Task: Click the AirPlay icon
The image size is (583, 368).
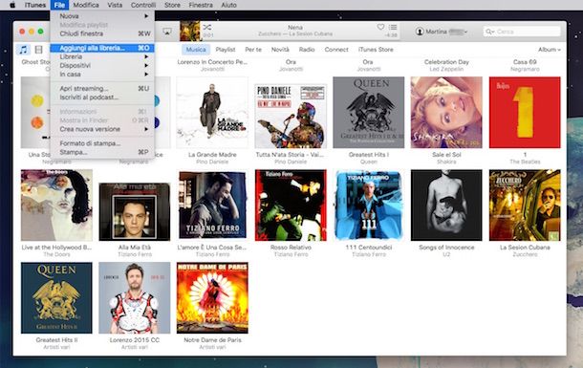Action: click(x=167, y=32)
